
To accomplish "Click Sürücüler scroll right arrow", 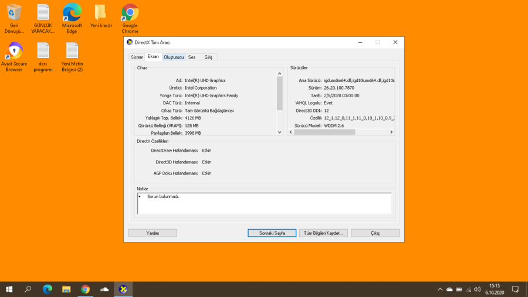I will click(x=391, y=132).
